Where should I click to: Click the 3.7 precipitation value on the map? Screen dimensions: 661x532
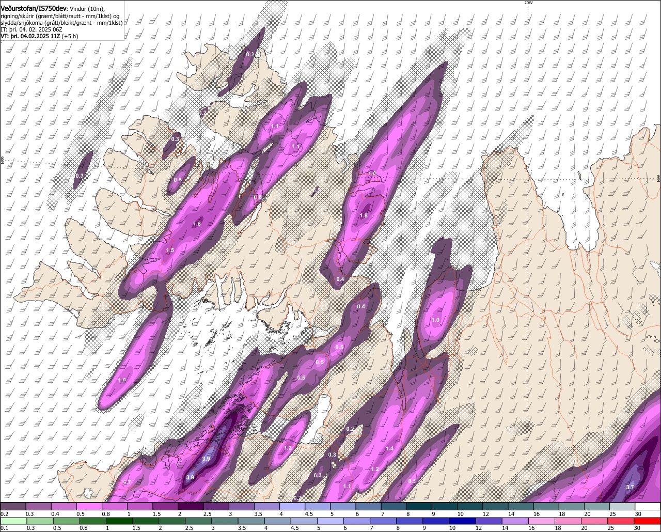(x=630, y=487)
